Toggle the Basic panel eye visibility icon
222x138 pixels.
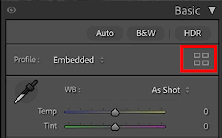coord(12,10)
